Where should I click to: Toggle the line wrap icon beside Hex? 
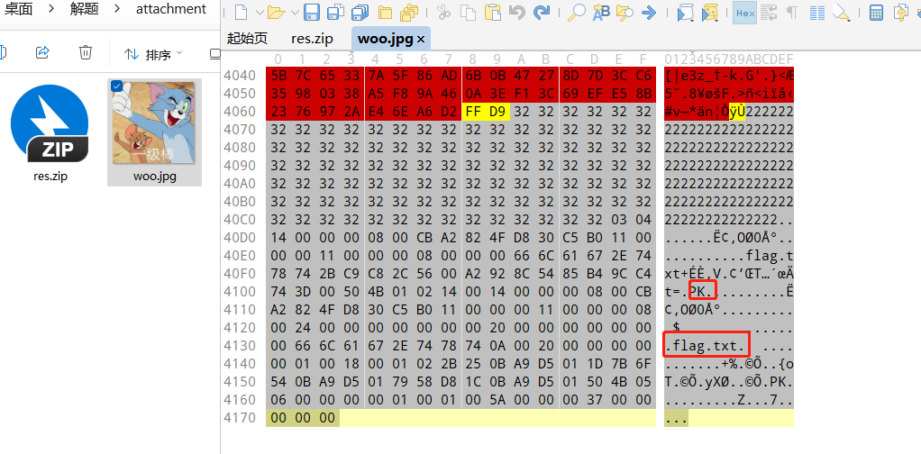pyautogui.click(x=768, y=13)
